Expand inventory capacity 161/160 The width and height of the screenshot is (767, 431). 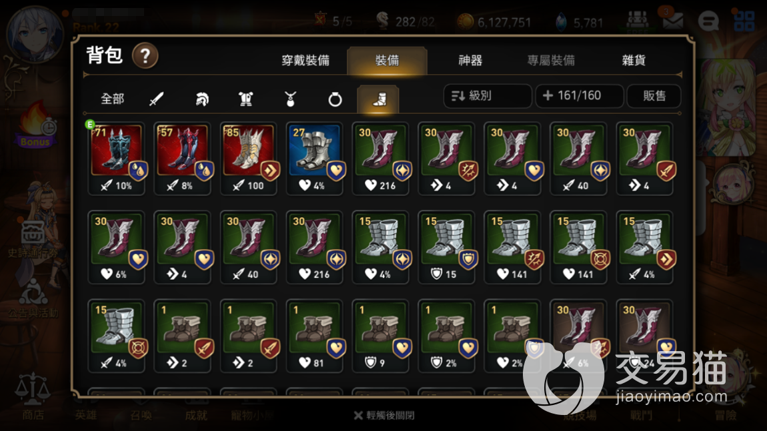pyautogui.click(x=580, y=96)
